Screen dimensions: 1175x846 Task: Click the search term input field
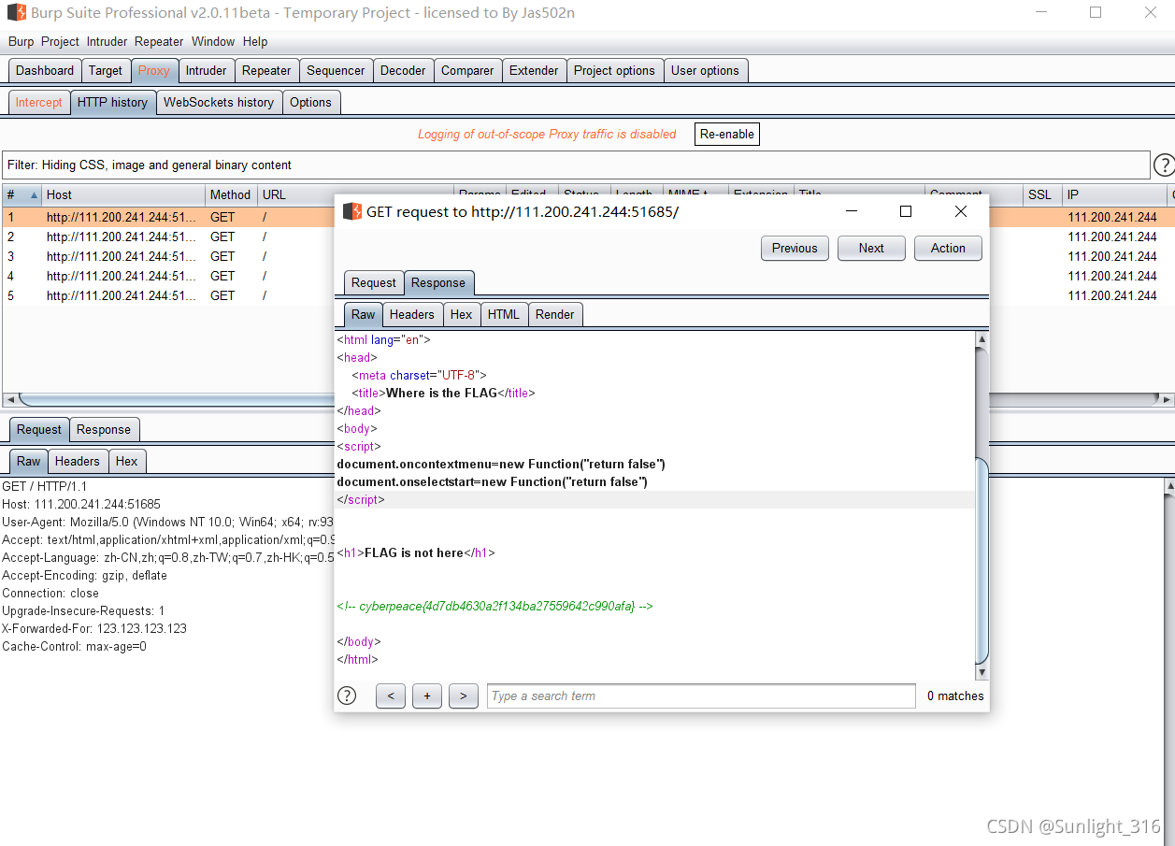(701, 696)
